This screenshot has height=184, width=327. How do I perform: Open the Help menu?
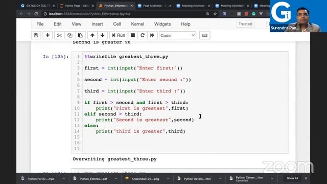point(185,24)
